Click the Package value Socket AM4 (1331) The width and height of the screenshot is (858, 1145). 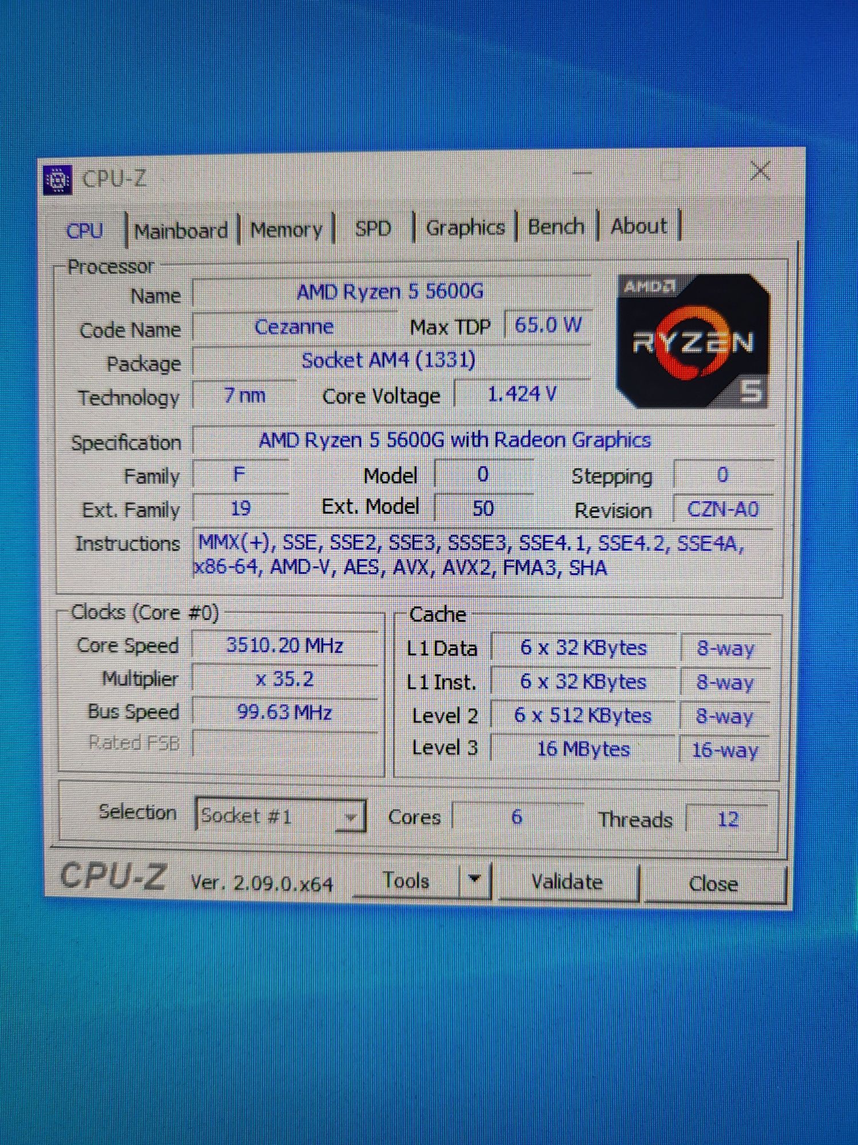[x=391, y=361]
